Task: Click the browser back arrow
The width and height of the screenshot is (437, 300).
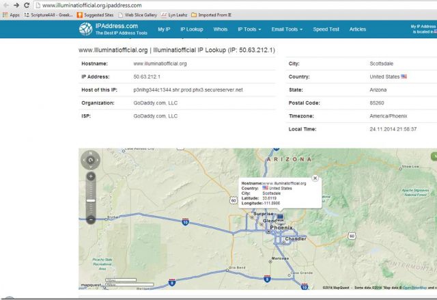Action: click(5, 5)
